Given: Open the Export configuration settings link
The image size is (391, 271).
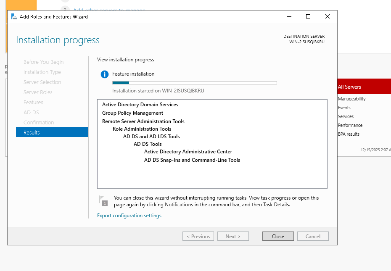Looking at the screenshot, I should point(129,216).
